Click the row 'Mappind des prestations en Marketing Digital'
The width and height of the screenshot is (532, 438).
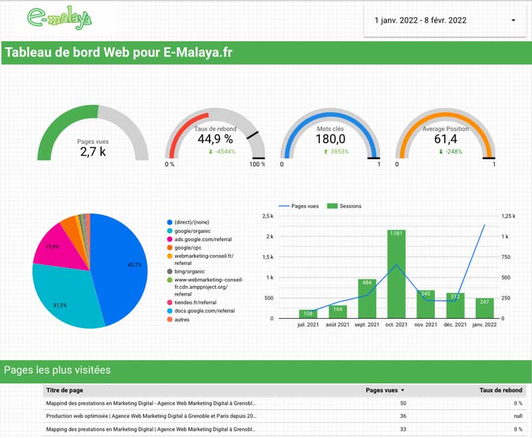click(x=285, y=403)
